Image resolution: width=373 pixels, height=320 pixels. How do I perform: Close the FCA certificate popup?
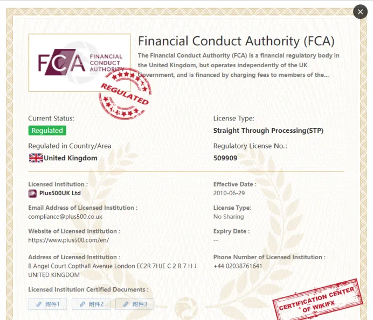(x=360, y=12)
